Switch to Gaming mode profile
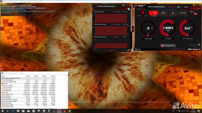Viewport: 202px width, 113px height. click(163, 13)
